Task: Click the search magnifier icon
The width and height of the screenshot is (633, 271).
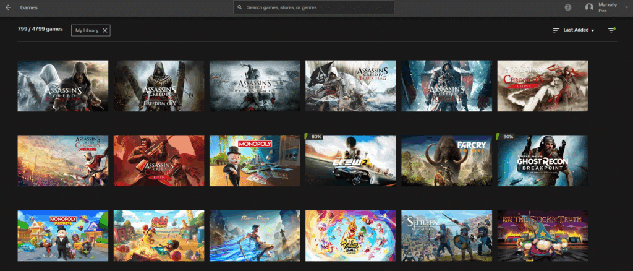Action: 240,7
